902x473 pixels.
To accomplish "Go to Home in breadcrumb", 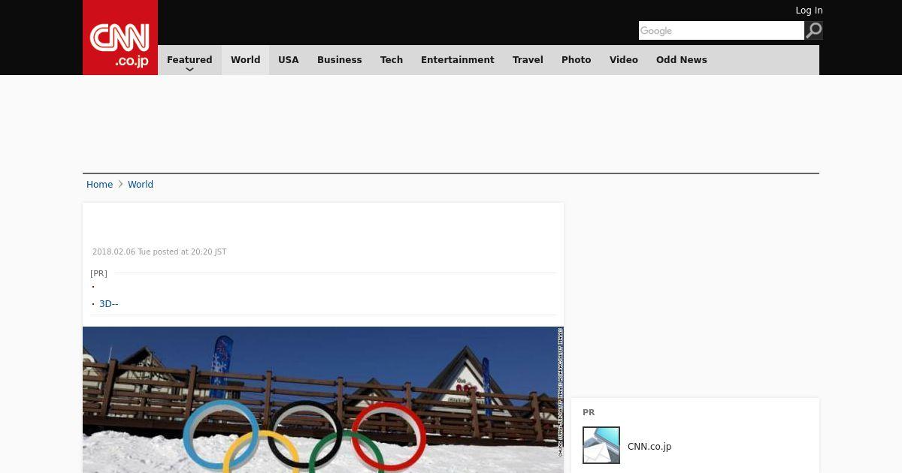I will [99, 185].
